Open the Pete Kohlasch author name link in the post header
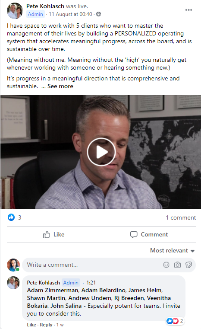The image size is (201, 329). pyautogui.click(x=45, y=6)
